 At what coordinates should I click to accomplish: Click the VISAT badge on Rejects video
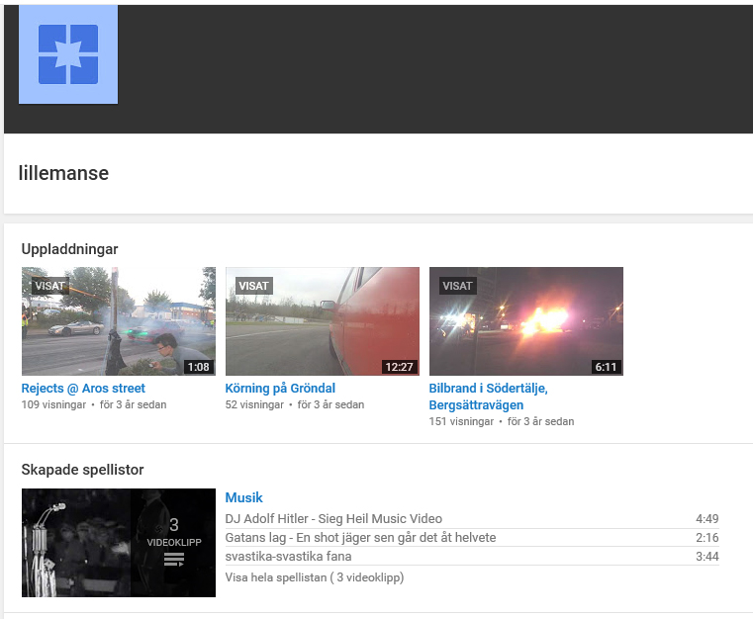pyautogui.click(x=50, y=286)
